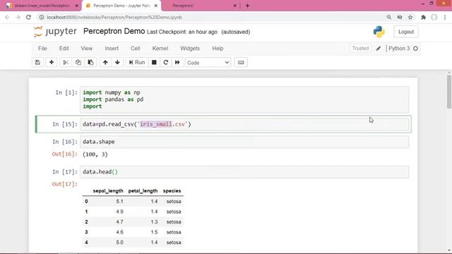Save notebook with the floppy disk icon
Viewport: 452px width, 254px height.
tap(37, 63)
